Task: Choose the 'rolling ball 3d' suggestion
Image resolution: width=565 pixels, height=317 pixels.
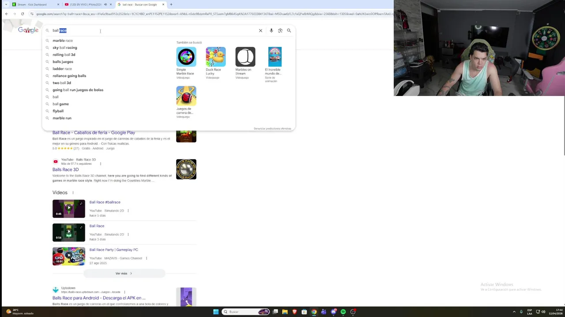Action: point(64,55)
